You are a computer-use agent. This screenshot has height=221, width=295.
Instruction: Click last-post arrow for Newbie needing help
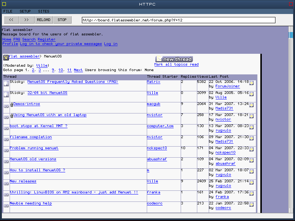(x=251, y=205)
